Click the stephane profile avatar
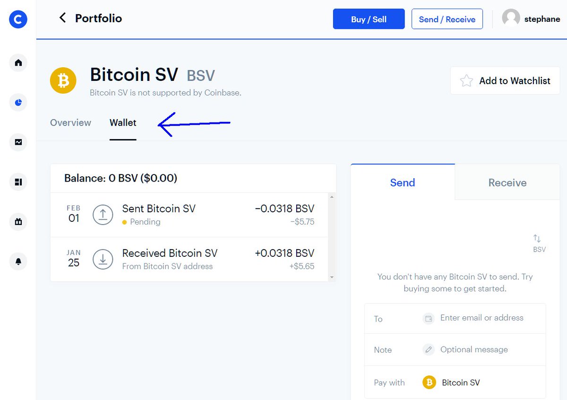Screen dimensions: 567x400 pos(511,19)
